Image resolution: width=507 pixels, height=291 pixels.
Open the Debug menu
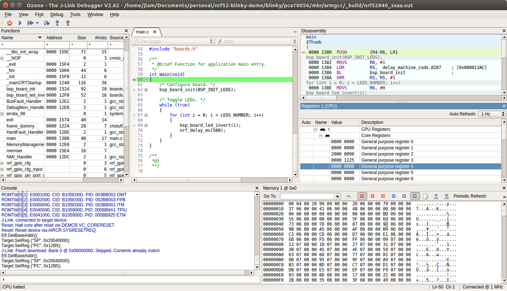[x=56, y=15]
